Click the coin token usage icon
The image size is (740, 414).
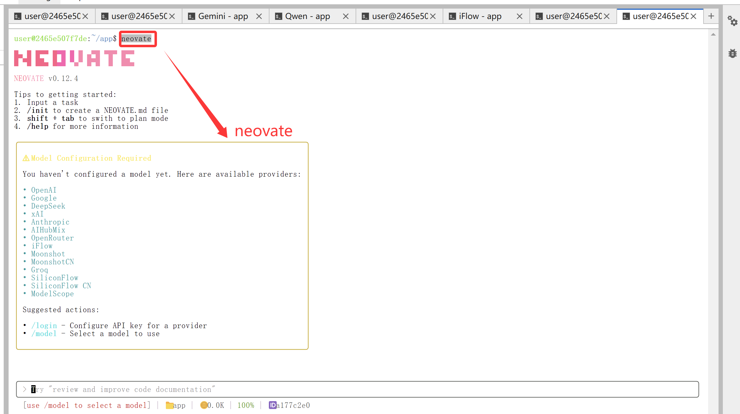click(204, 405)
